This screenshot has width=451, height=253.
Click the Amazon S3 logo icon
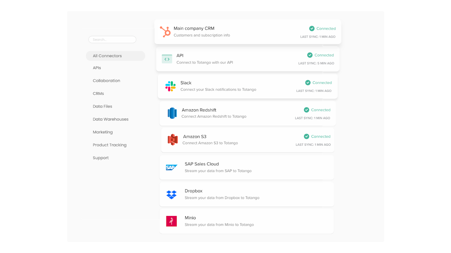pos(173,140)
